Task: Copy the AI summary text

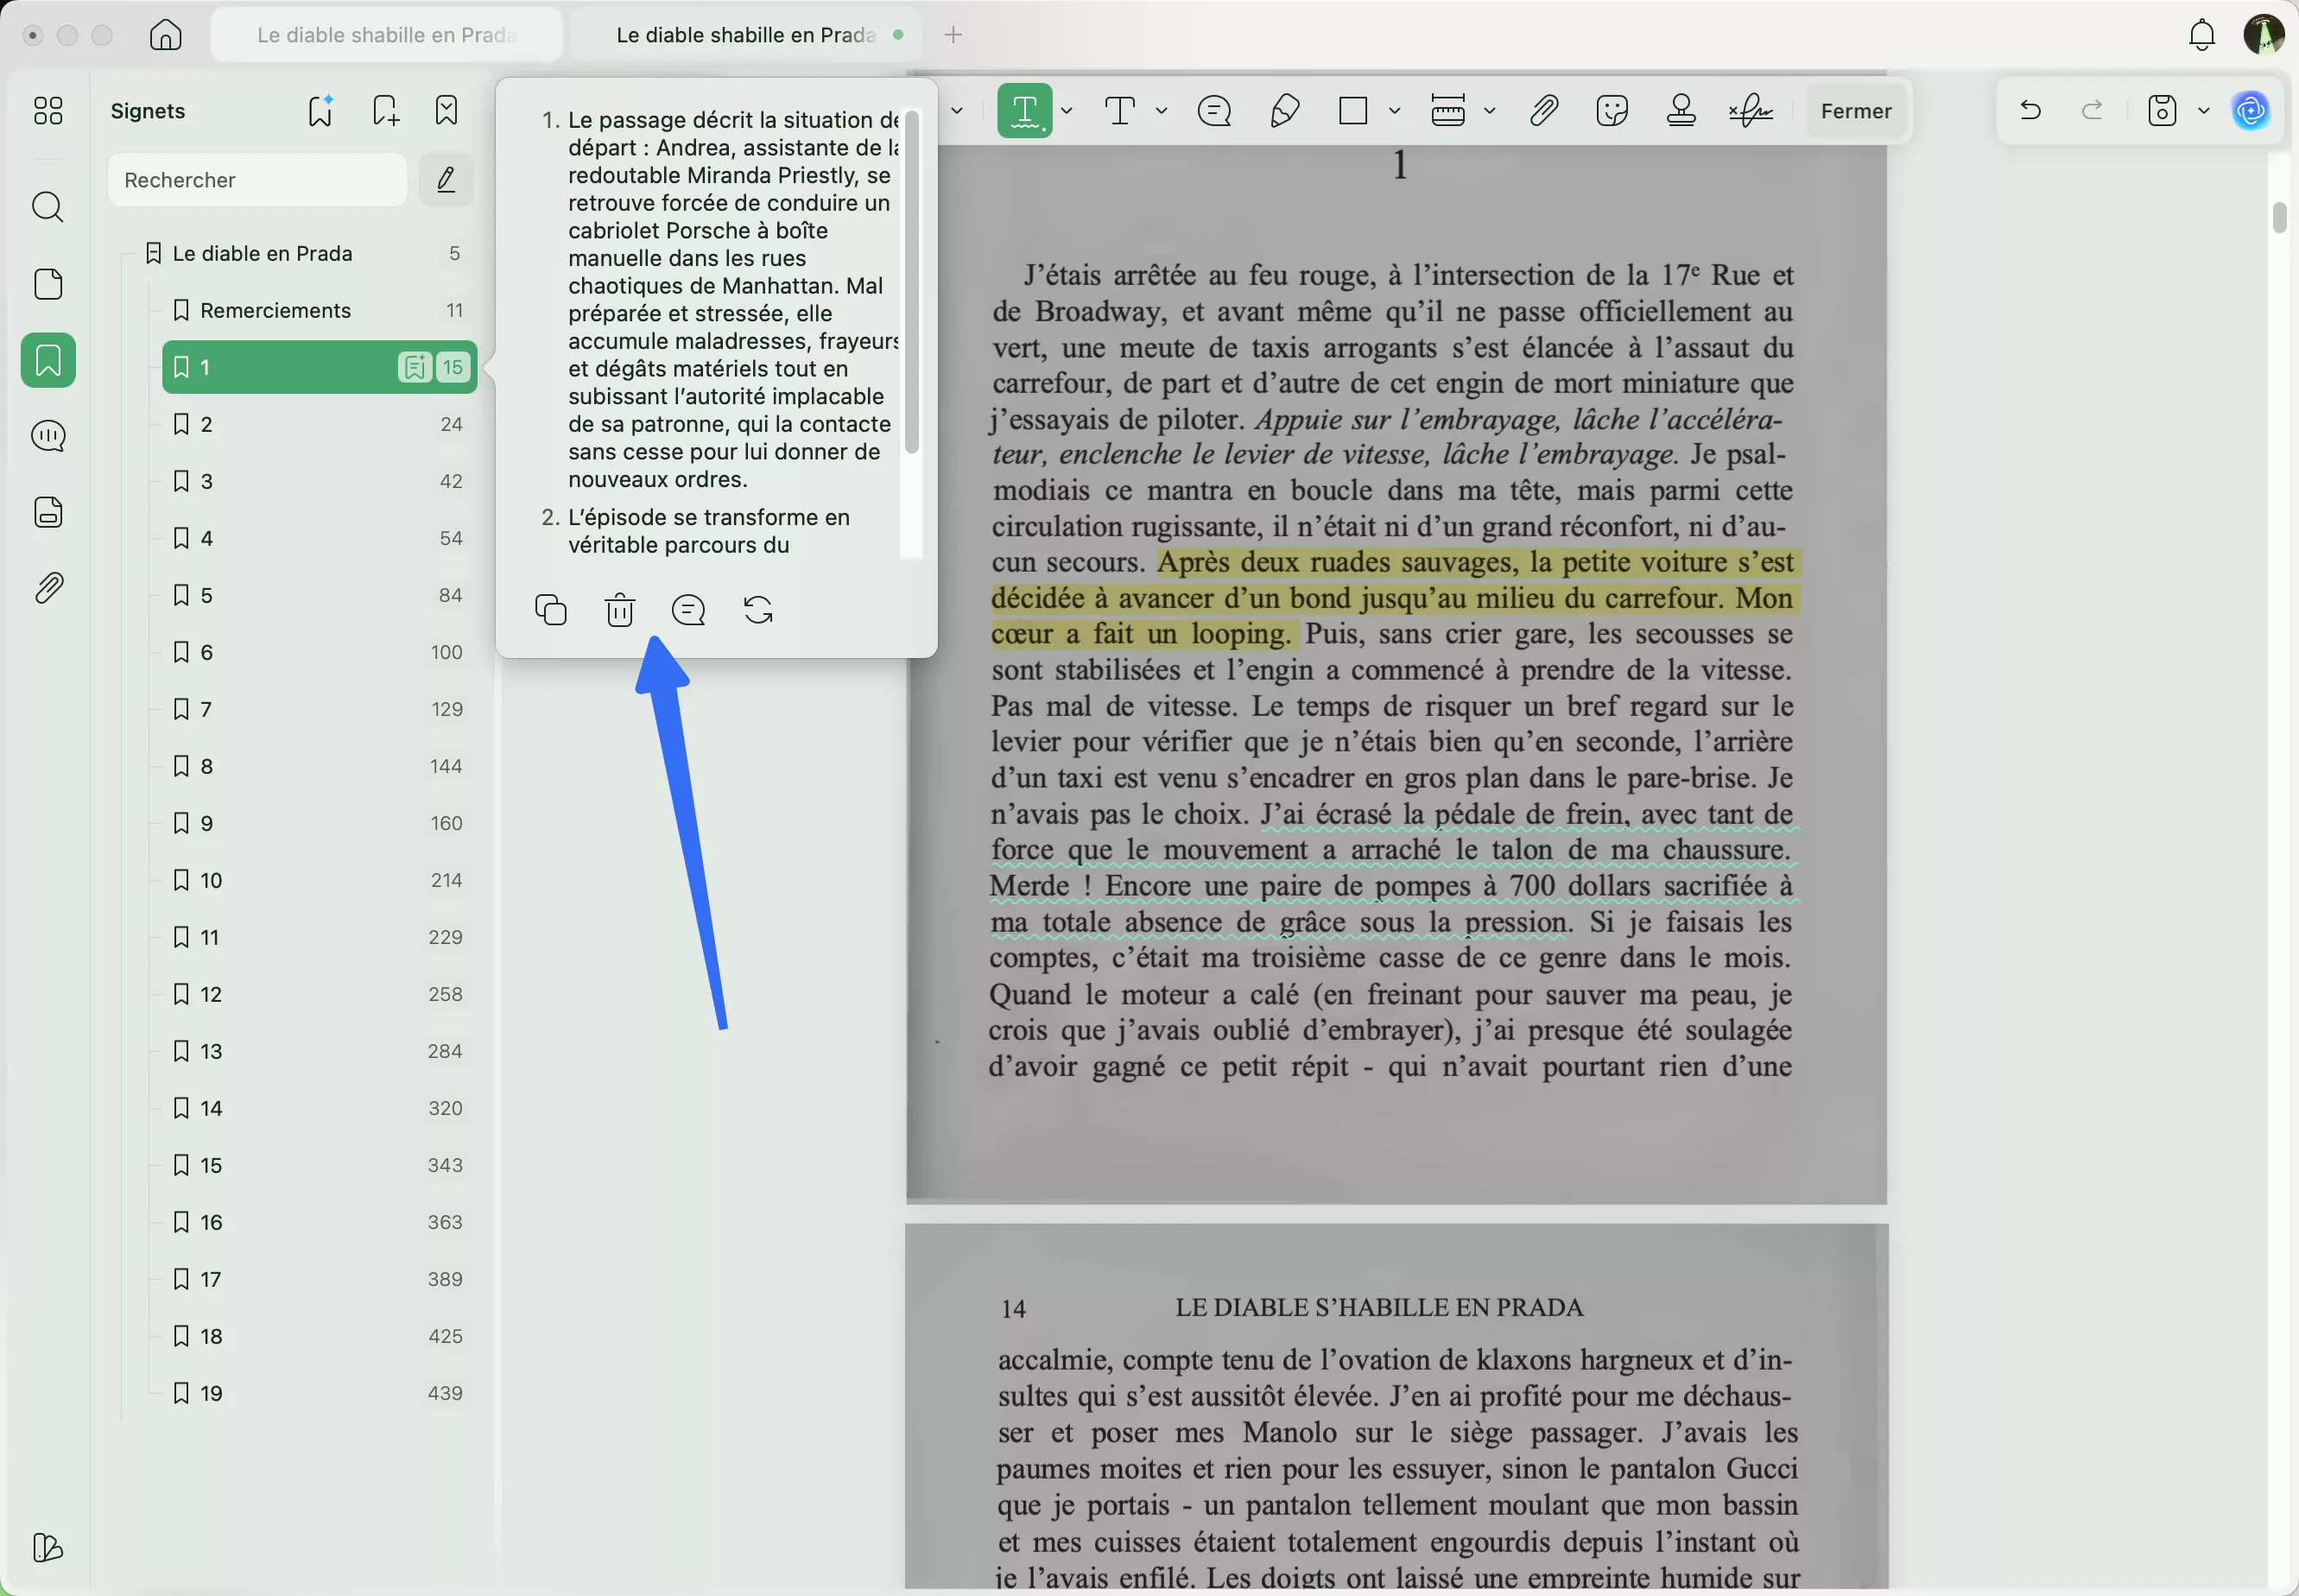Action: [551, 610]
